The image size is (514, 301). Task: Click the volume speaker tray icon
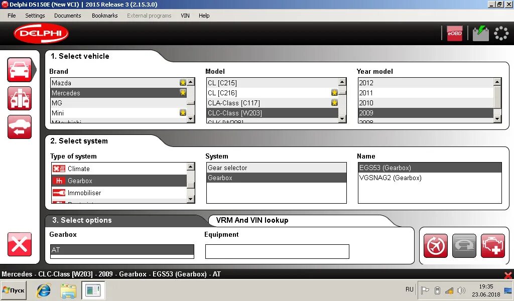(461, 290)
